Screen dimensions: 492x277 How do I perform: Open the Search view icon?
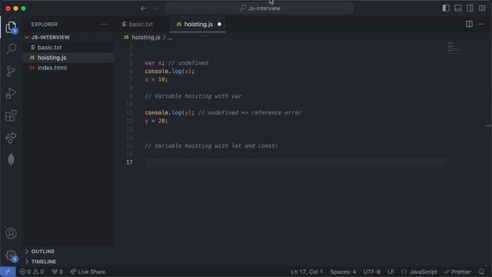(x=11, y=48)
